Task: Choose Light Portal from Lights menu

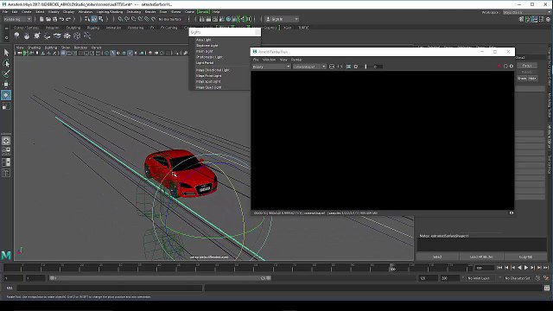Action: coord(205,63)
